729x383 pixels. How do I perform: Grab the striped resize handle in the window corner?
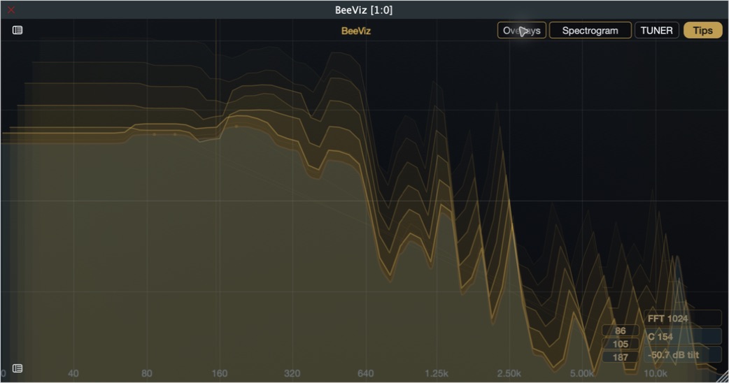[723, 377]
